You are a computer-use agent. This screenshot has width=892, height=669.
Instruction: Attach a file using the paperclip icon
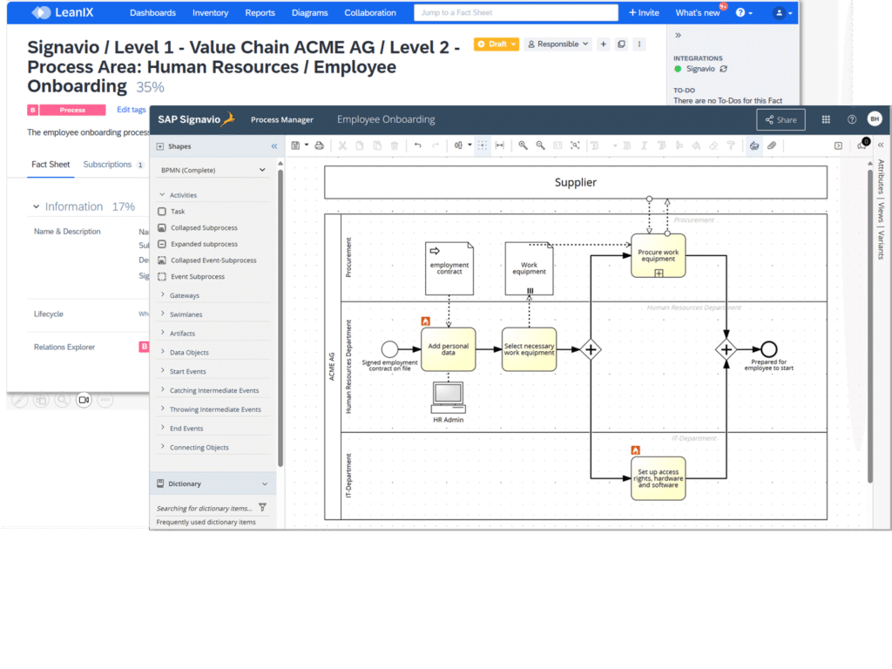[x=773, y=145]
